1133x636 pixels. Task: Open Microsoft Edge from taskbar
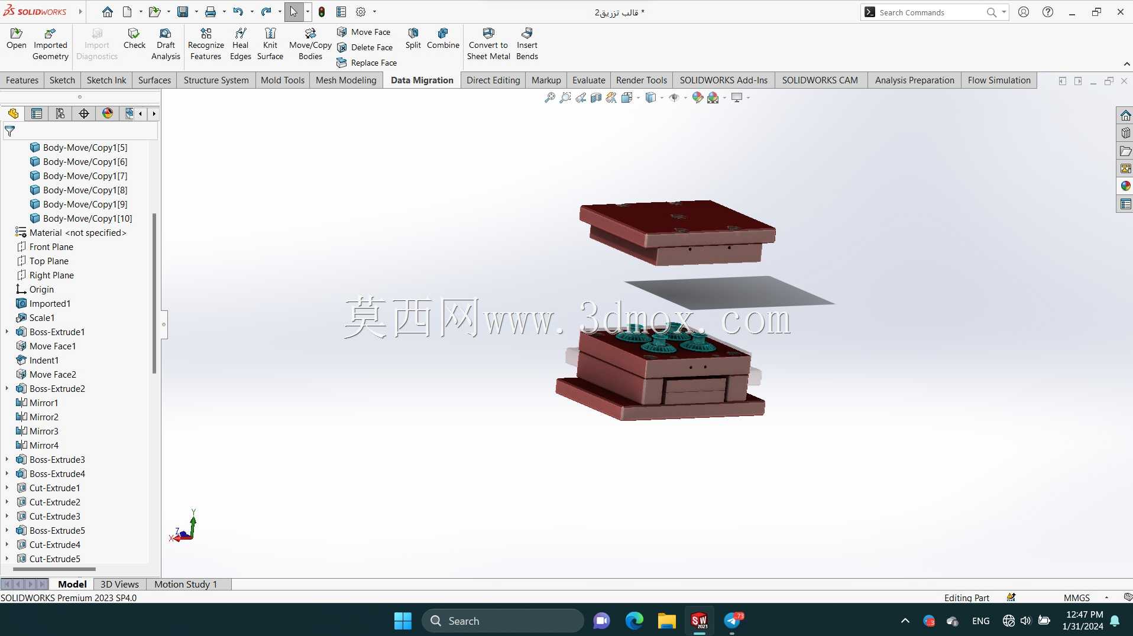(x=634, y=621)
